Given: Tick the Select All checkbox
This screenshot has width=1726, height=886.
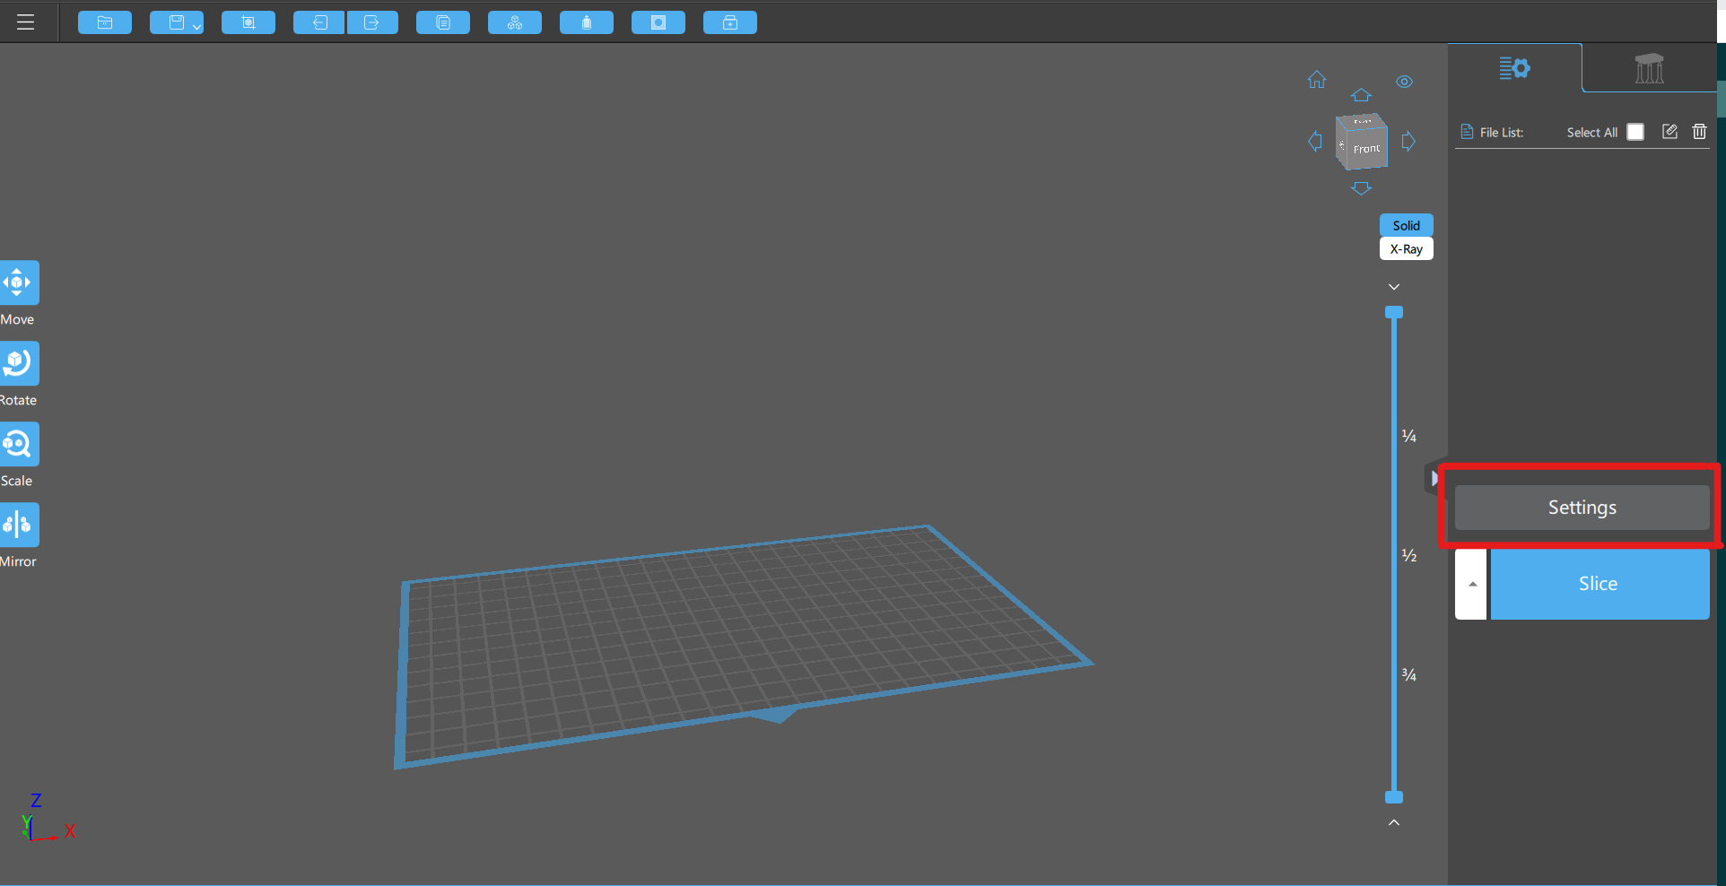Looking at the screenshot, I should 1635,132.
